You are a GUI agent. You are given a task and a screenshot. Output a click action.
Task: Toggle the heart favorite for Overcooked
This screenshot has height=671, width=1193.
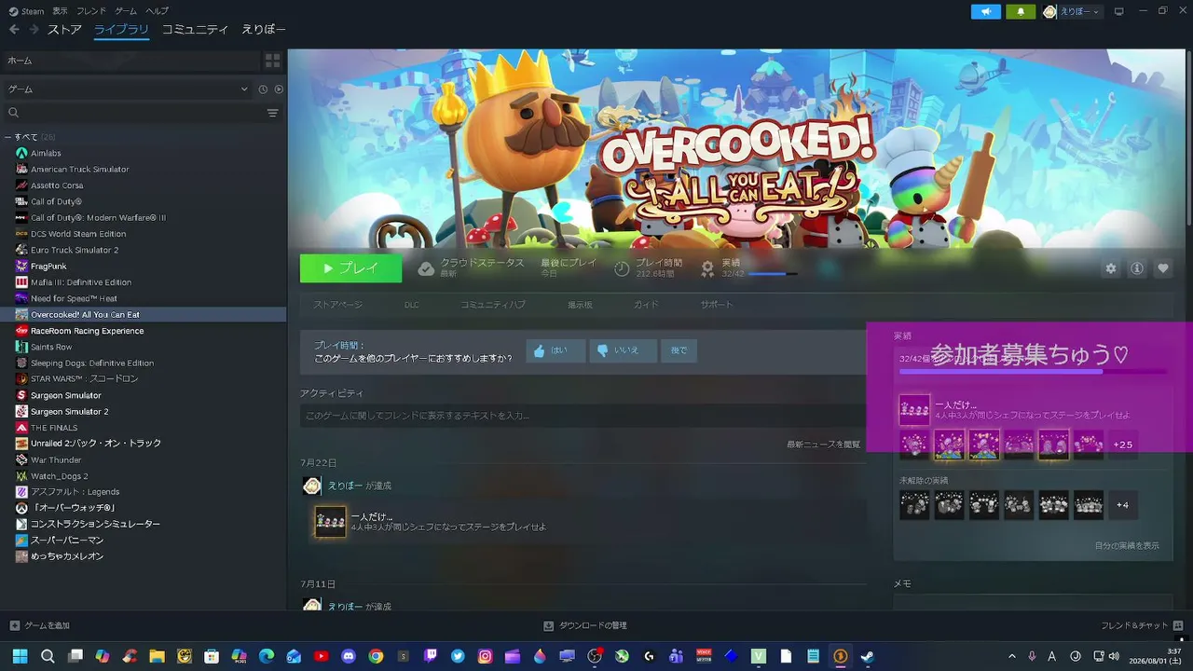(1163, 268)
